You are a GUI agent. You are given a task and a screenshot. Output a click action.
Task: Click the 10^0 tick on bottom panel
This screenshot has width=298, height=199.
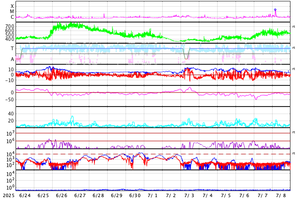[10, 187]
